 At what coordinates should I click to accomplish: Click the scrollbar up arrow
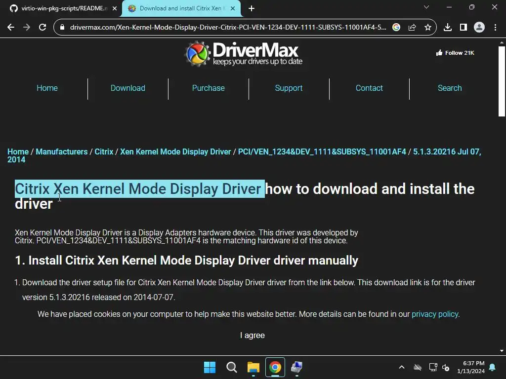point(502,42)
